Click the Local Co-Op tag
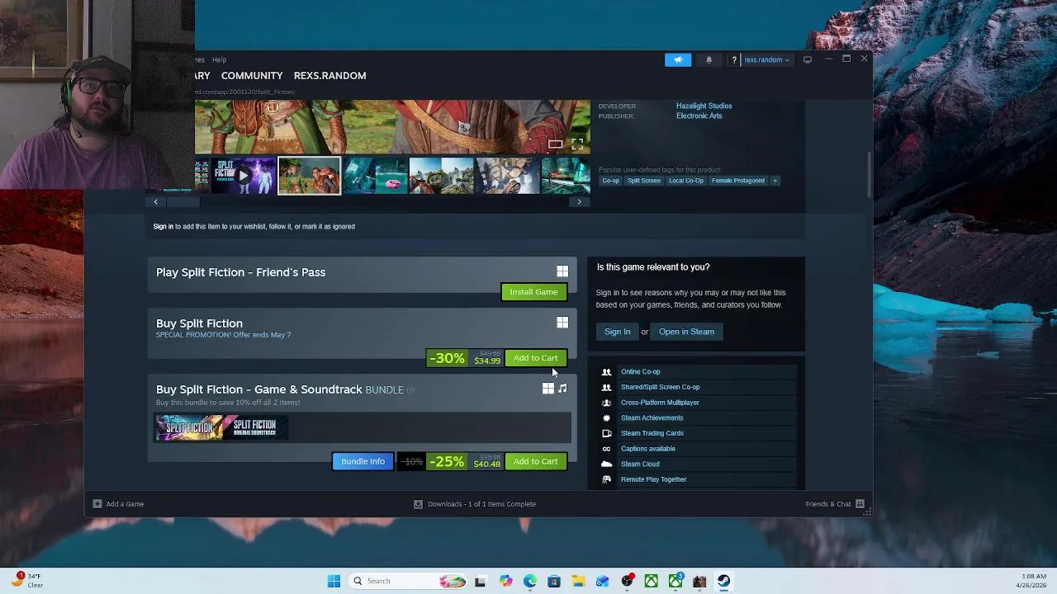 tap(686, 181)
